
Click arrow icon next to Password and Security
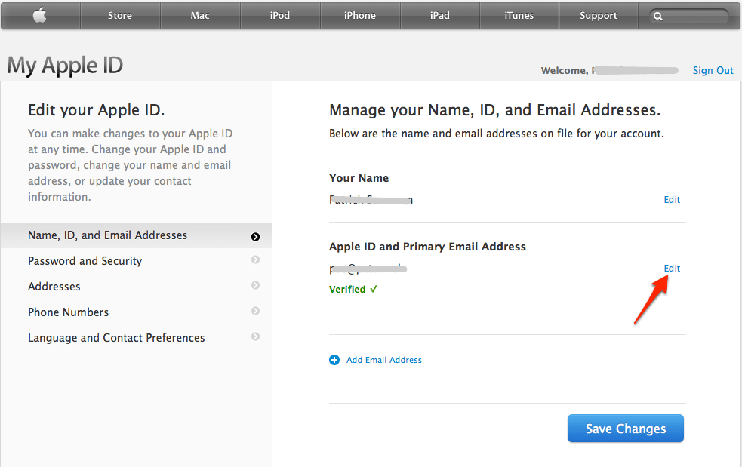point(255,260)
